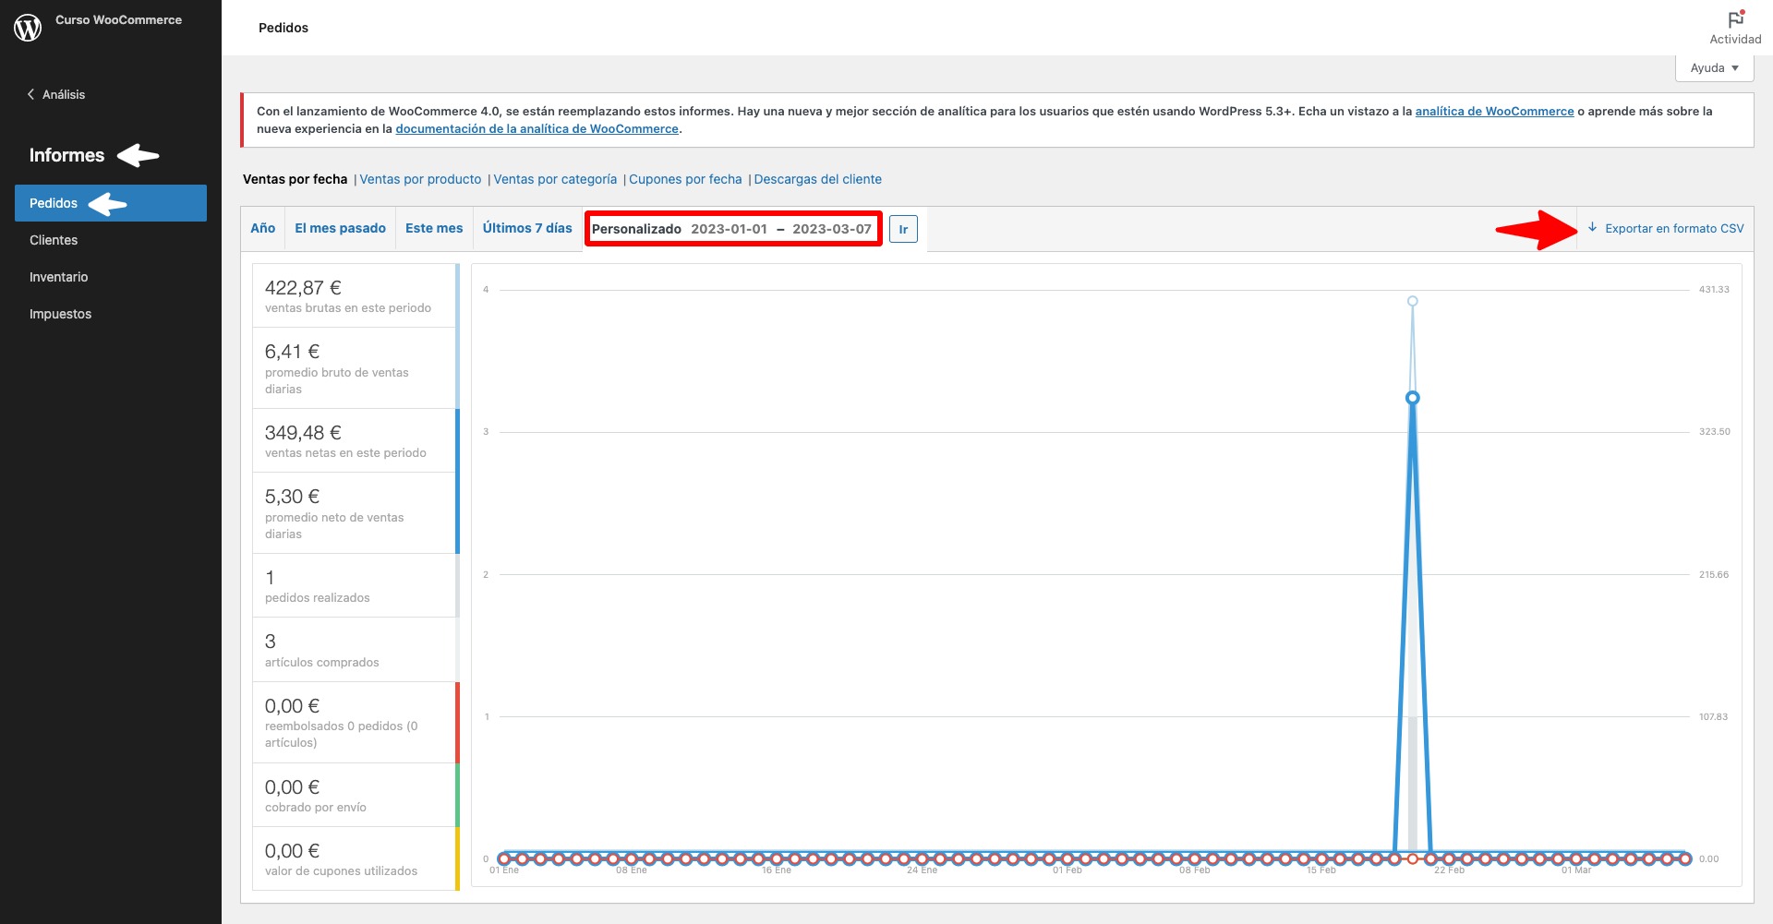Open analítica de WooCommerce link
The image size is (1773, 924).
(x=1494, y=111)
